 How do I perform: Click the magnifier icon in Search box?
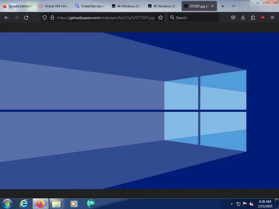(x=172, y=17)
